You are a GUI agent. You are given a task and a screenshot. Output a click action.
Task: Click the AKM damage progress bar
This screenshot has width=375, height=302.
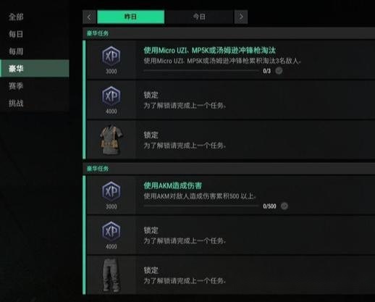tap(201, 206)
